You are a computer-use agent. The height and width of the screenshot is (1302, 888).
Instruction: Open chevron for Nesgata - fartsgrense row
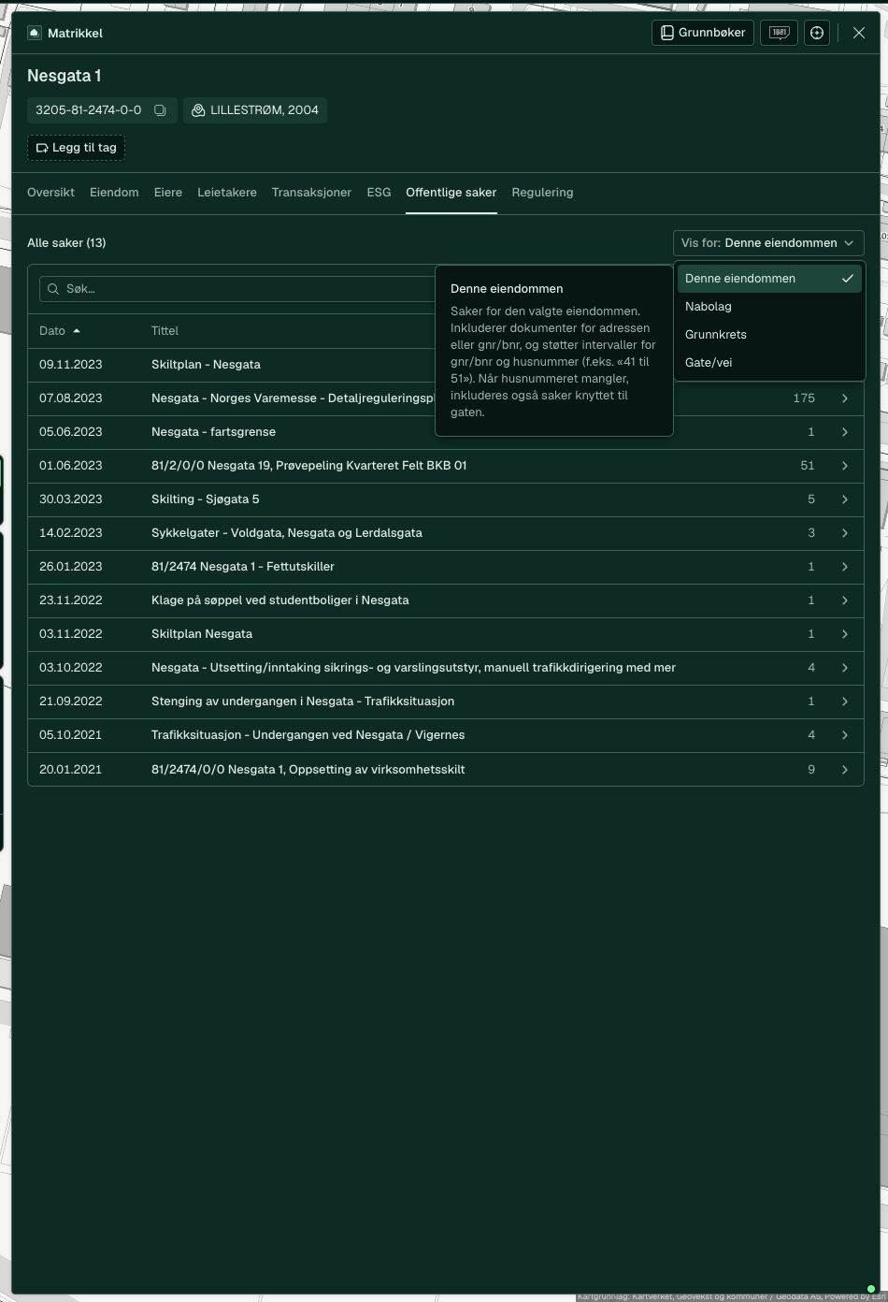pyautogui.click(x=845, y=432)
